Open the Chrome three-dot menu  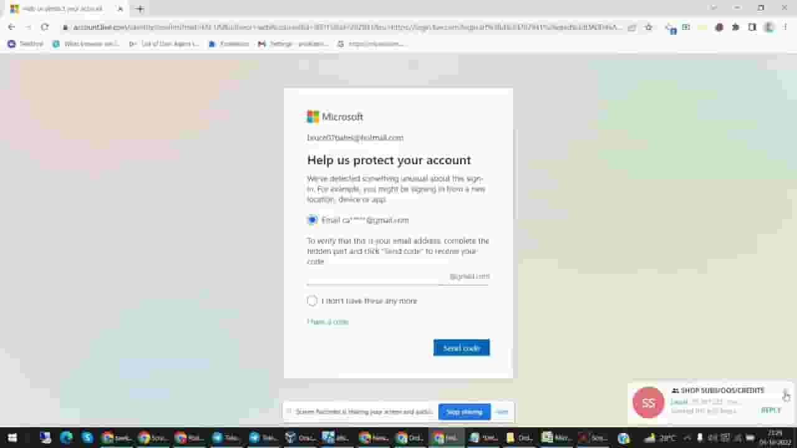(786, 27)
